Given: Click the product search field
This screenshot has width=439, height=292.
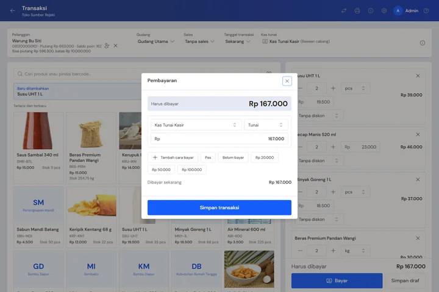Looking at the screenshot, I should click(x=137, y=74).
